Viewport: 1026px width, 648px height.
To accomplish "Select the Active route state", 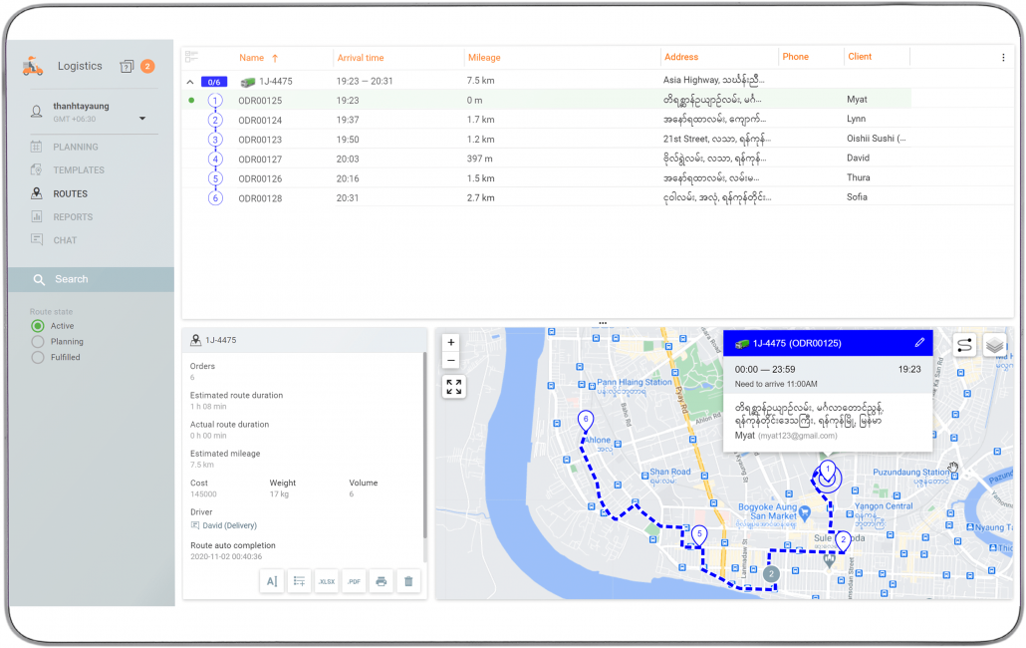I will (38, 326).
